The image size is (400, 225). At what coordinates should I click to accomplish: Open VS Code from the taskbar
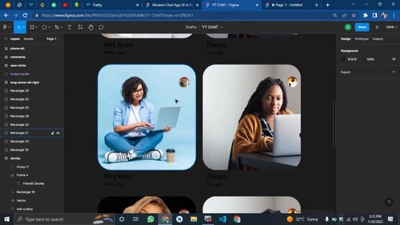[x=222, y=219]
